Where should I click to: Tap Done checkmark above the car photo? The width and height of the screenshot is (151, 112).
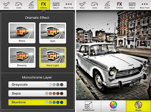point(82,5)
